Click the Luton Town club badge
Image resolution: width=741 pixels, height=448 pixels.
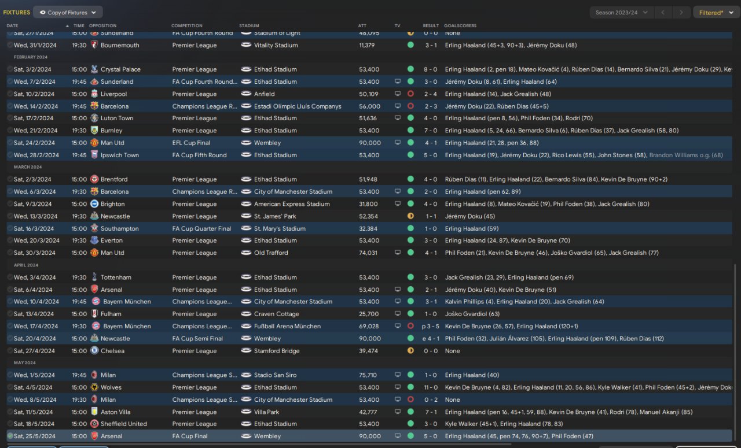coord(94,118)
